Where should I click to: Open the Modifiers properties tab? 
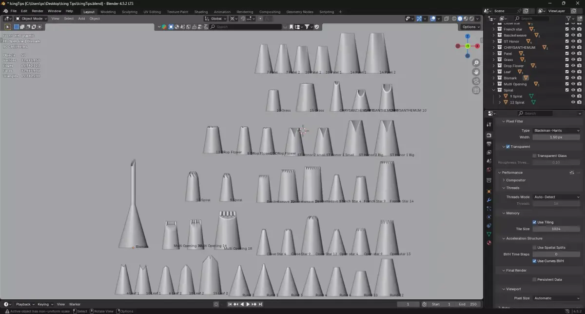(489, 200)
